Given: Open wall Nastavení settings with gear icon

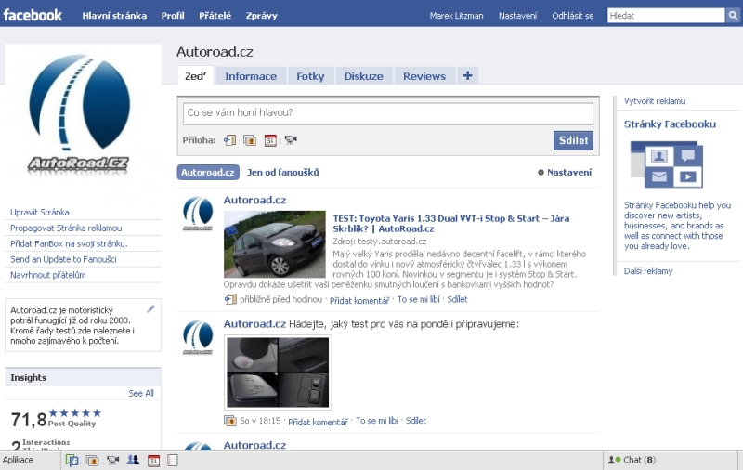Looking at the screenshot, I should coord(565,173).
